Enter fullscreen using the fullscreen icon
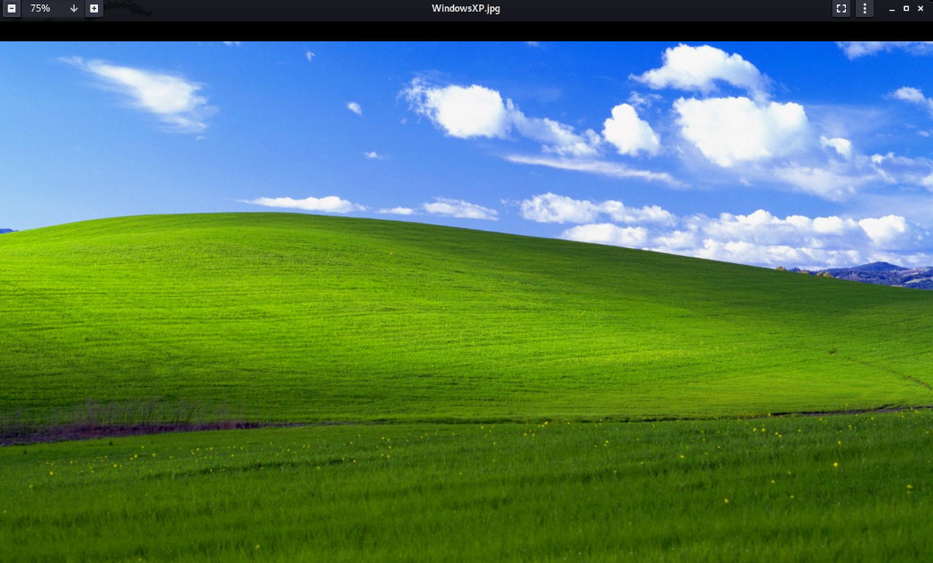 pyautogui.click(x=841, y=9)
